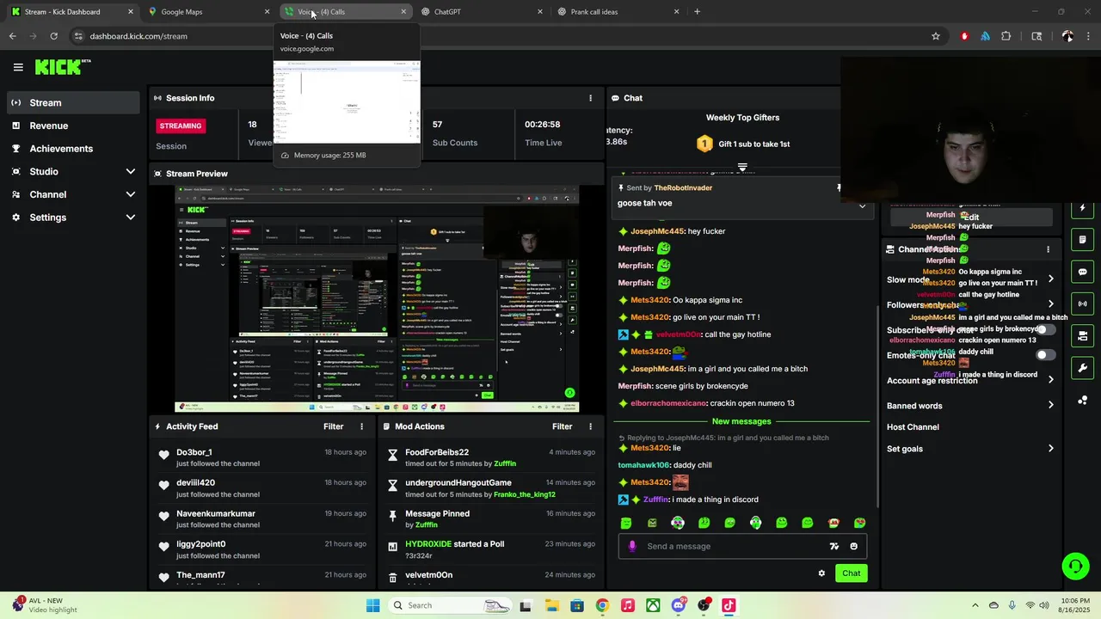Click the green Chat send button
1101x619 pixels.
[851, 573]
